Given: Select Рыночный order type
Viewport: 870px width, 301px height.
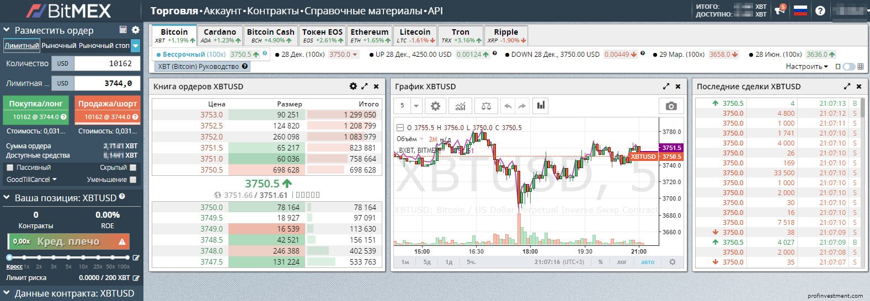Looking at the screenshot, I should [58, 46].
